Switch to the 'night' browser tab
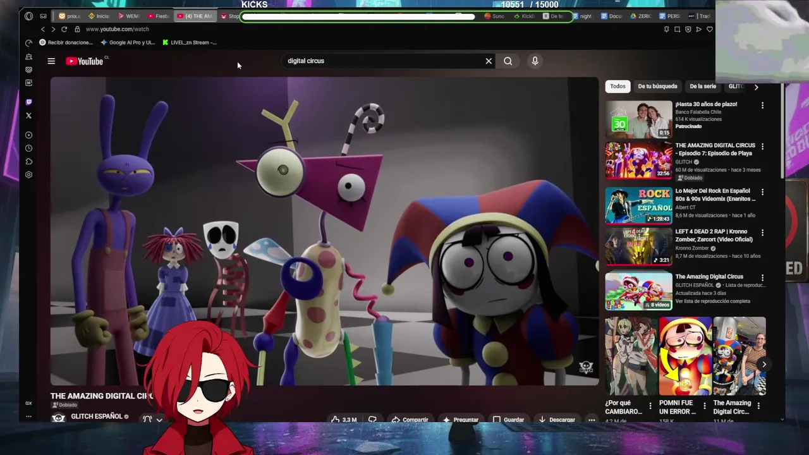Screen dimensions: 809x455 [582, 16]
